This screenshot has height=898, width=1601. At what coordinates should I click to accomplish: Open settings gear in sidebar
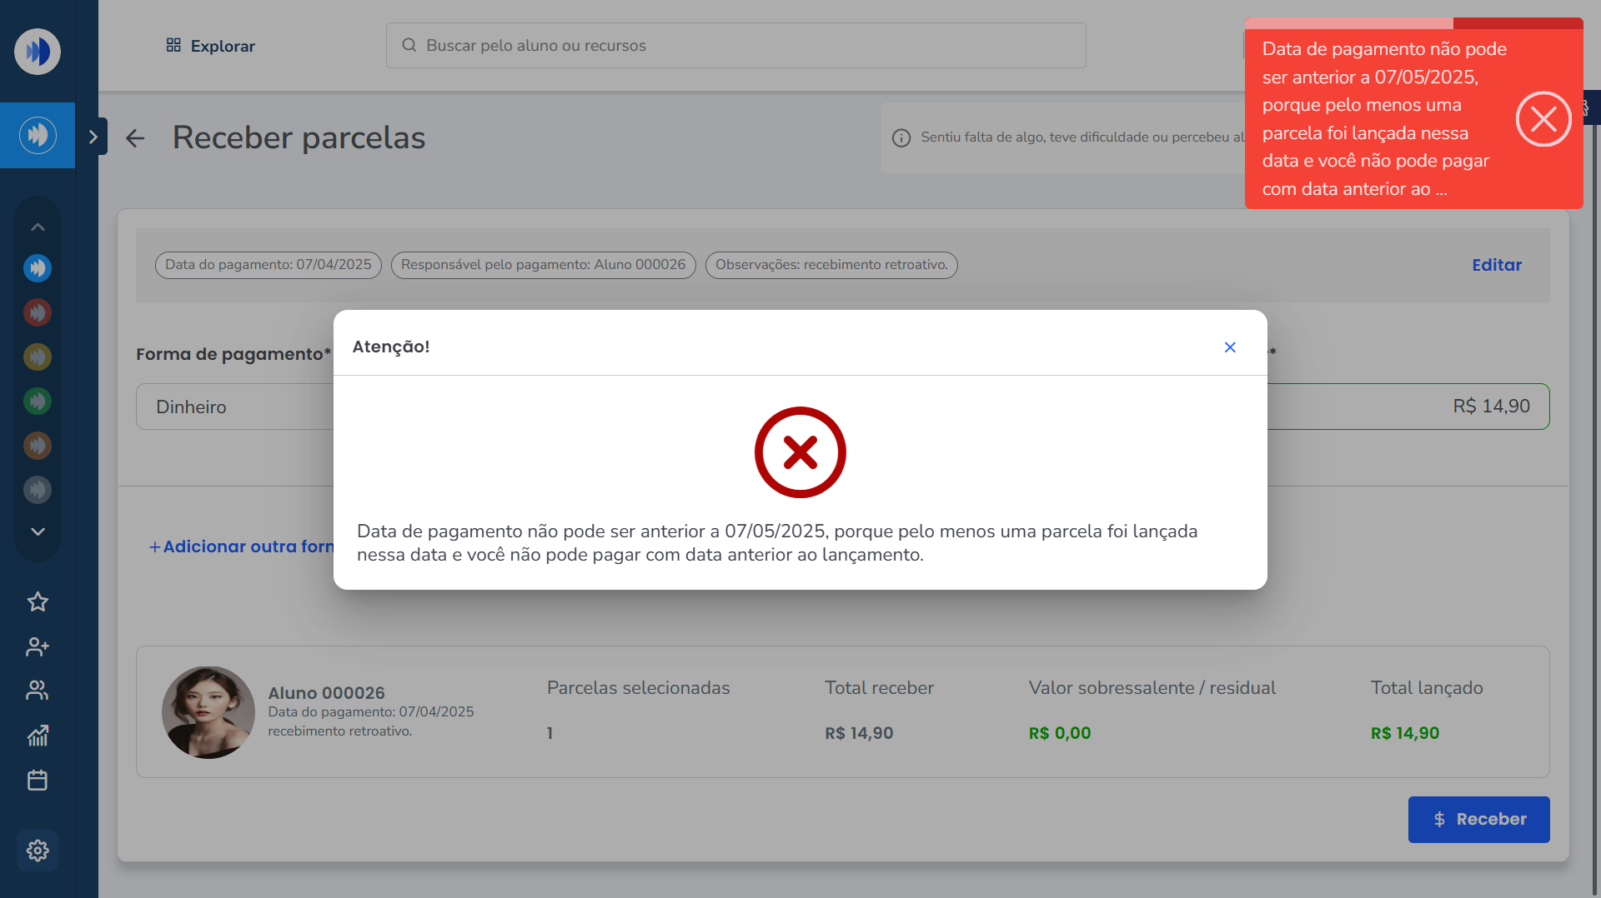coord(38,851)
